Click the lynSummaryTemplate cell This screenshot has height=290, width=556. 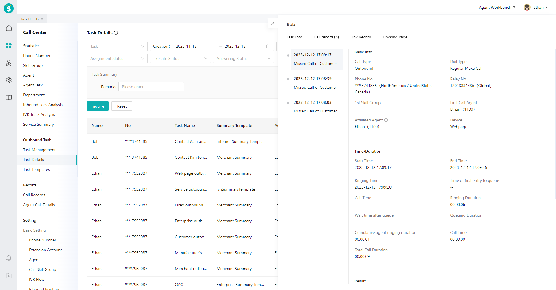pyautogui.click(x=236, y=189)
